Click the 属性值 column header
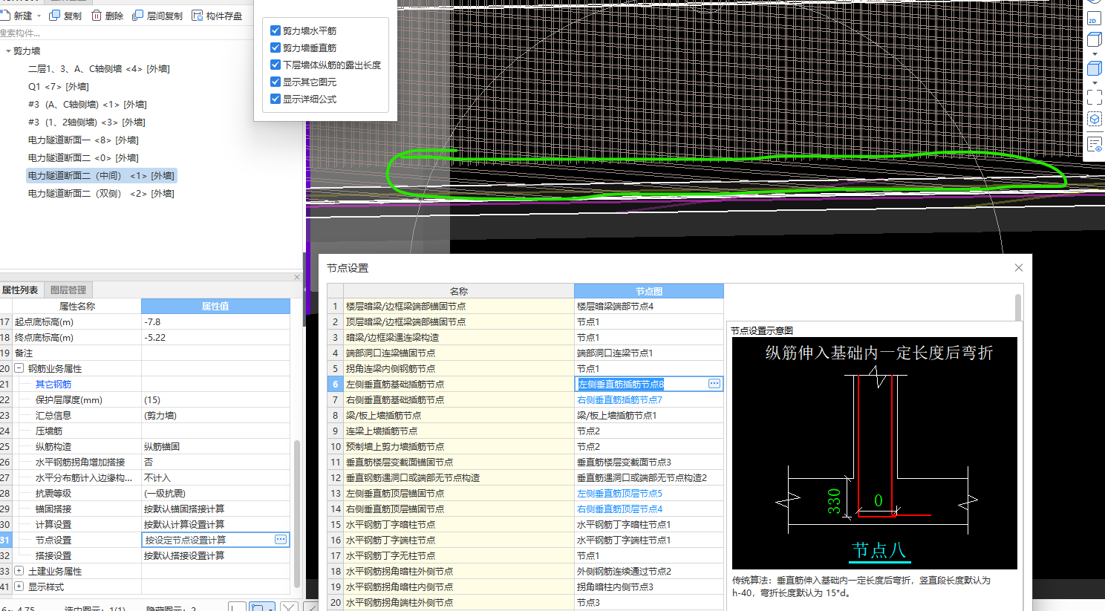1105x611 pixels. pyautogui.click(x=215, y=306)
